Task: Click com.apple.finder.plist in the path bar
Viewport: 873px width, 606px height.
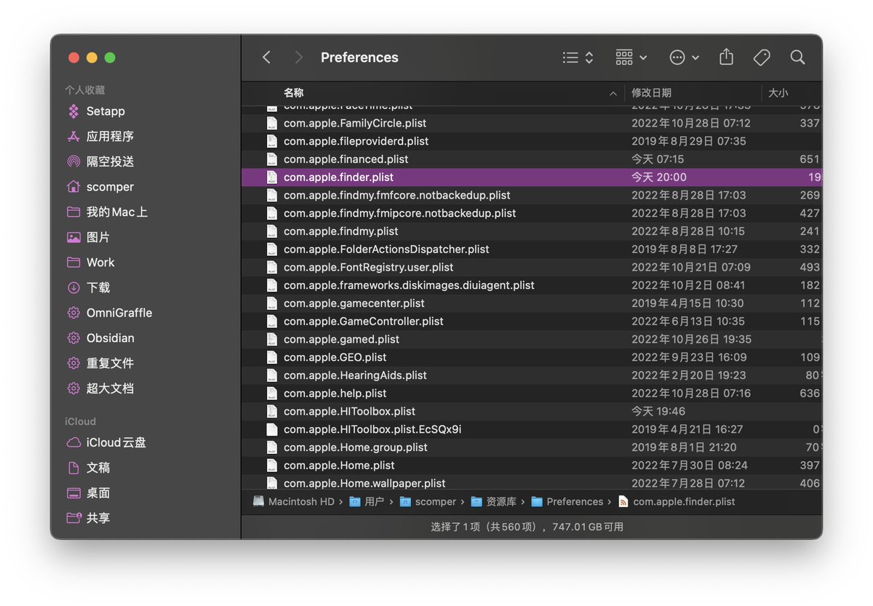Action: coord(677,502)
